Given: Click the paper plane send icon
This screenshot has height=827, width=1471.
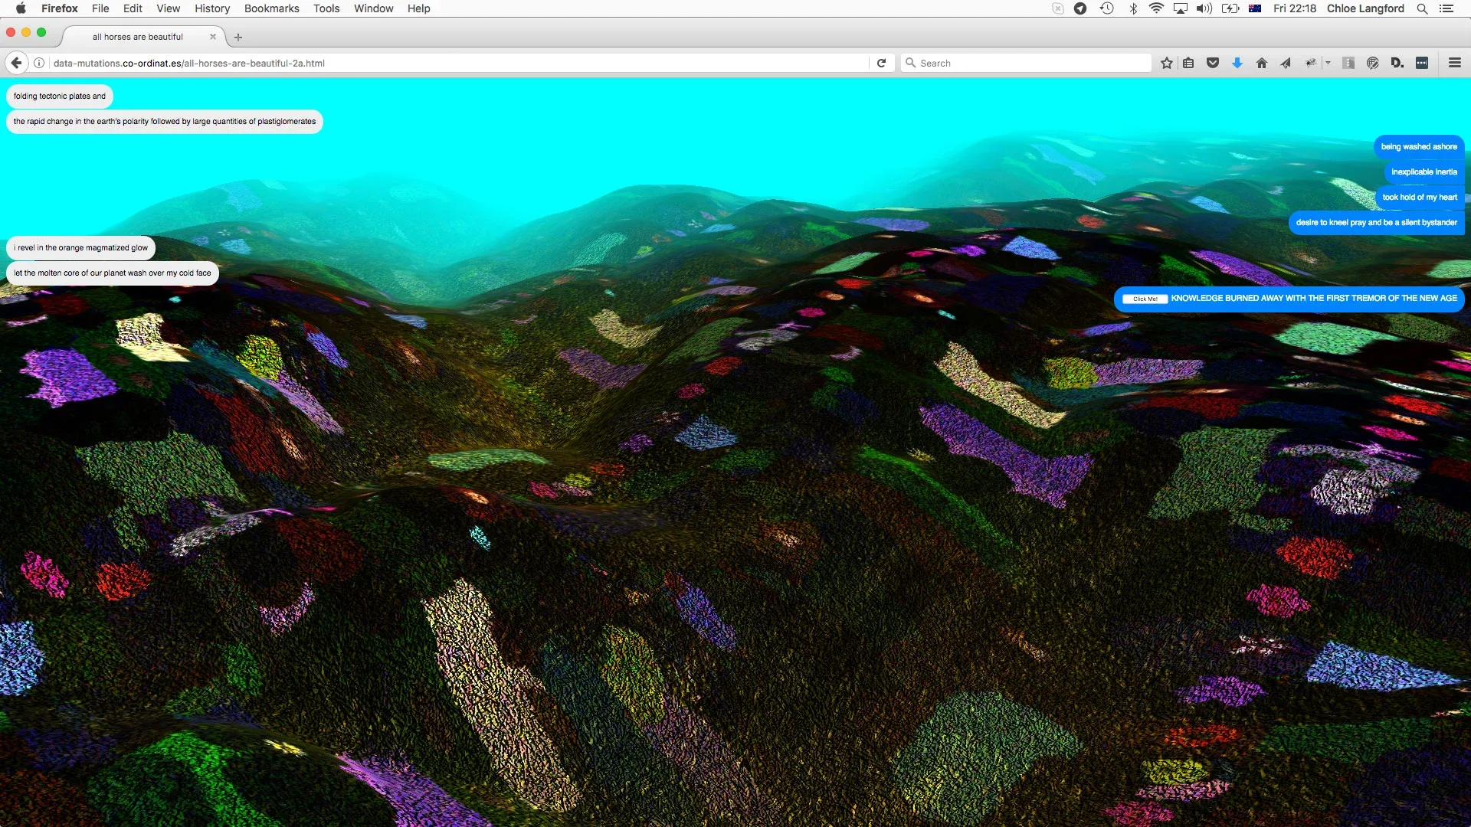Looking at the screenshot, I should (1286, 64).
